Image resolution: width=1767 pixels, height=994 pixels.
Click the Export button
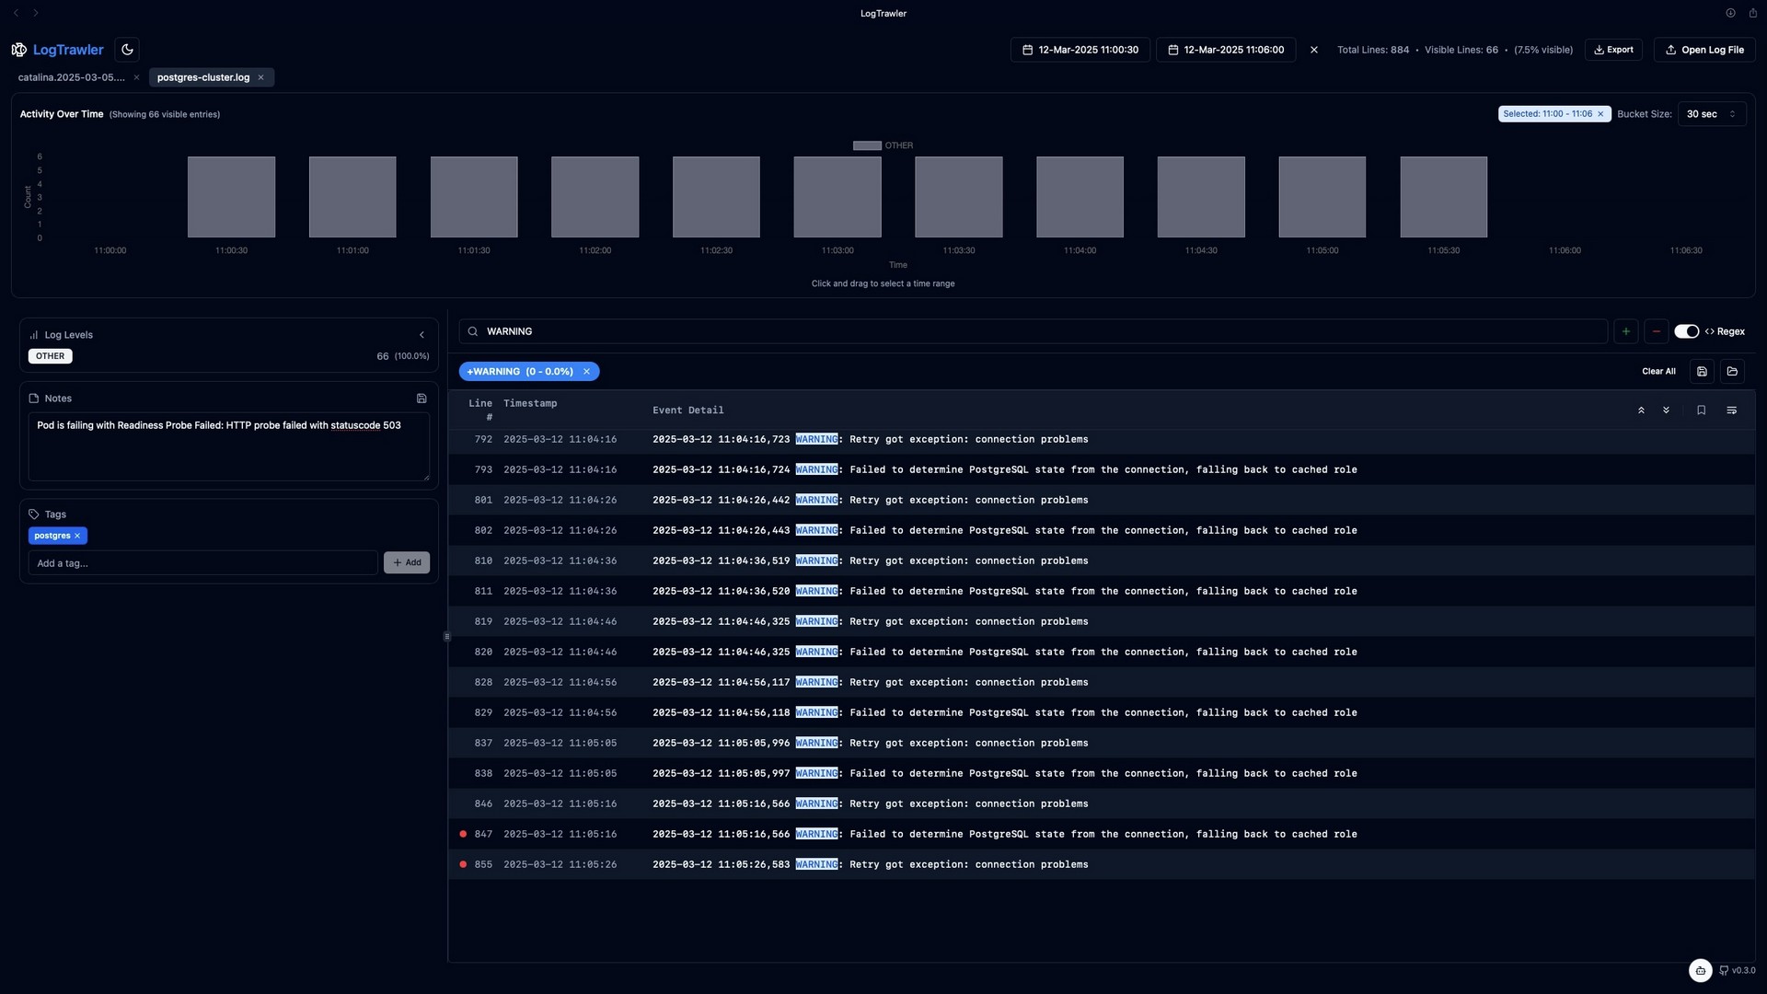pos(1613,50)
